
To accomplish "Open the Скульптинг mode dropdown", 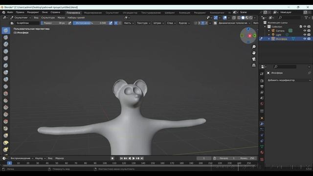I will 21,18.
